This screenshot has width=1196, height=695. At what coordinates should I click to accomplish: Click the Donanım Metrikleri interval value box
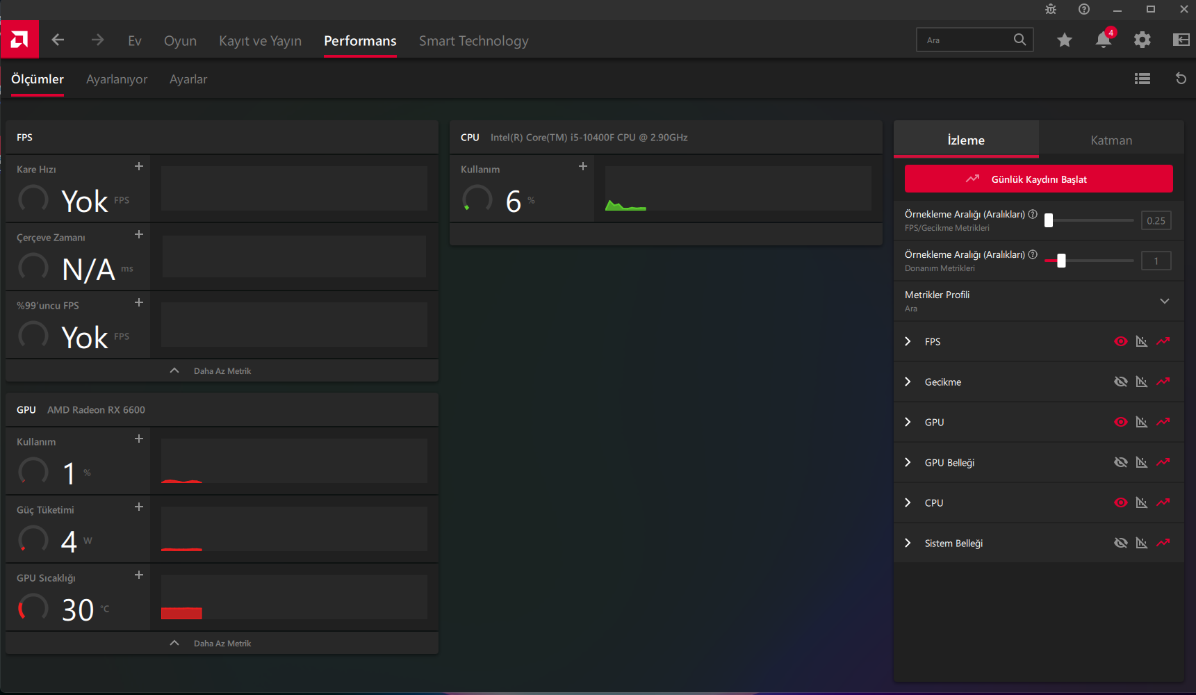click(1156, 261)
